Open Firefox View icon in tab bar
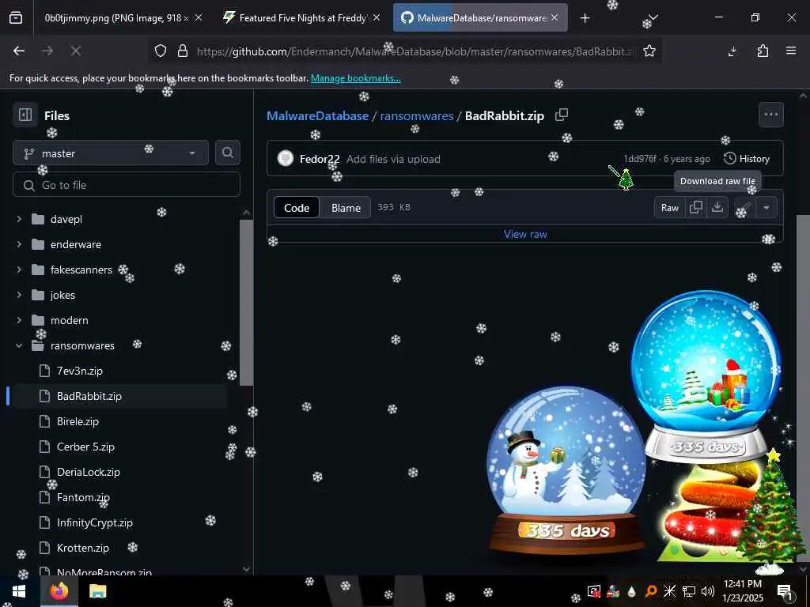This screenshot has height=607, width=810. coord(16,18)
